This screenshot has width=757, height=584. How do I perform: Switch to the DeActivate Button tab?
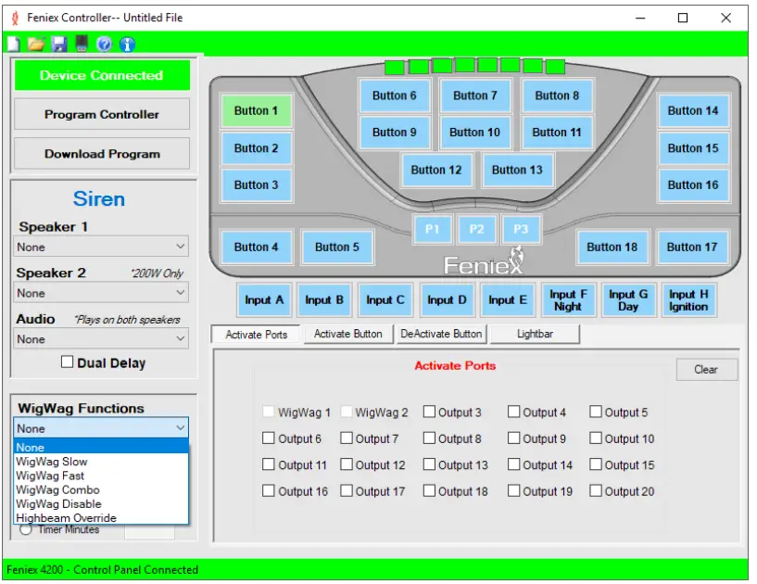point(441,335)
